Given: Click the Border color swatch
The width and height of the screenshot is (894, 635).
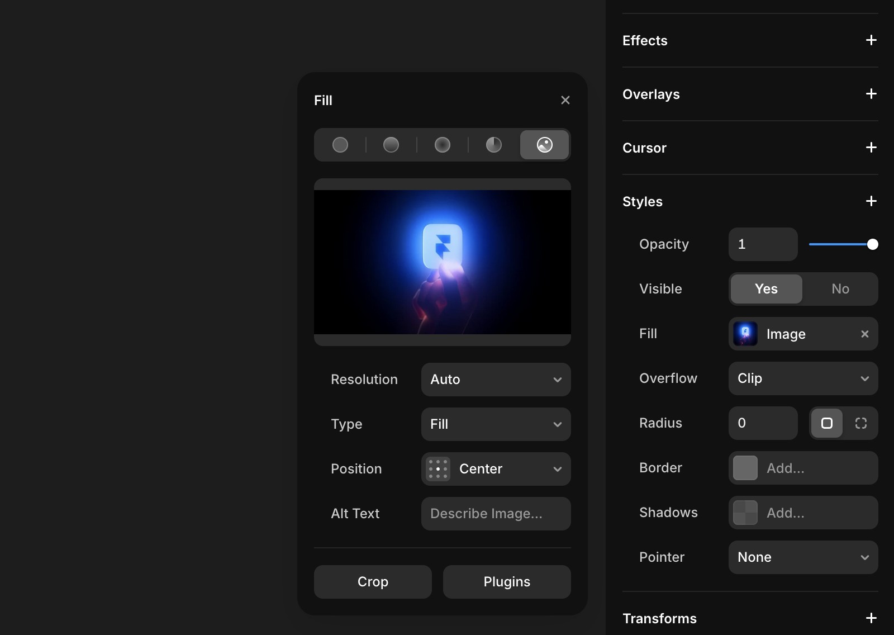Looking at the screenshot, I should click(x=745, y=468).
